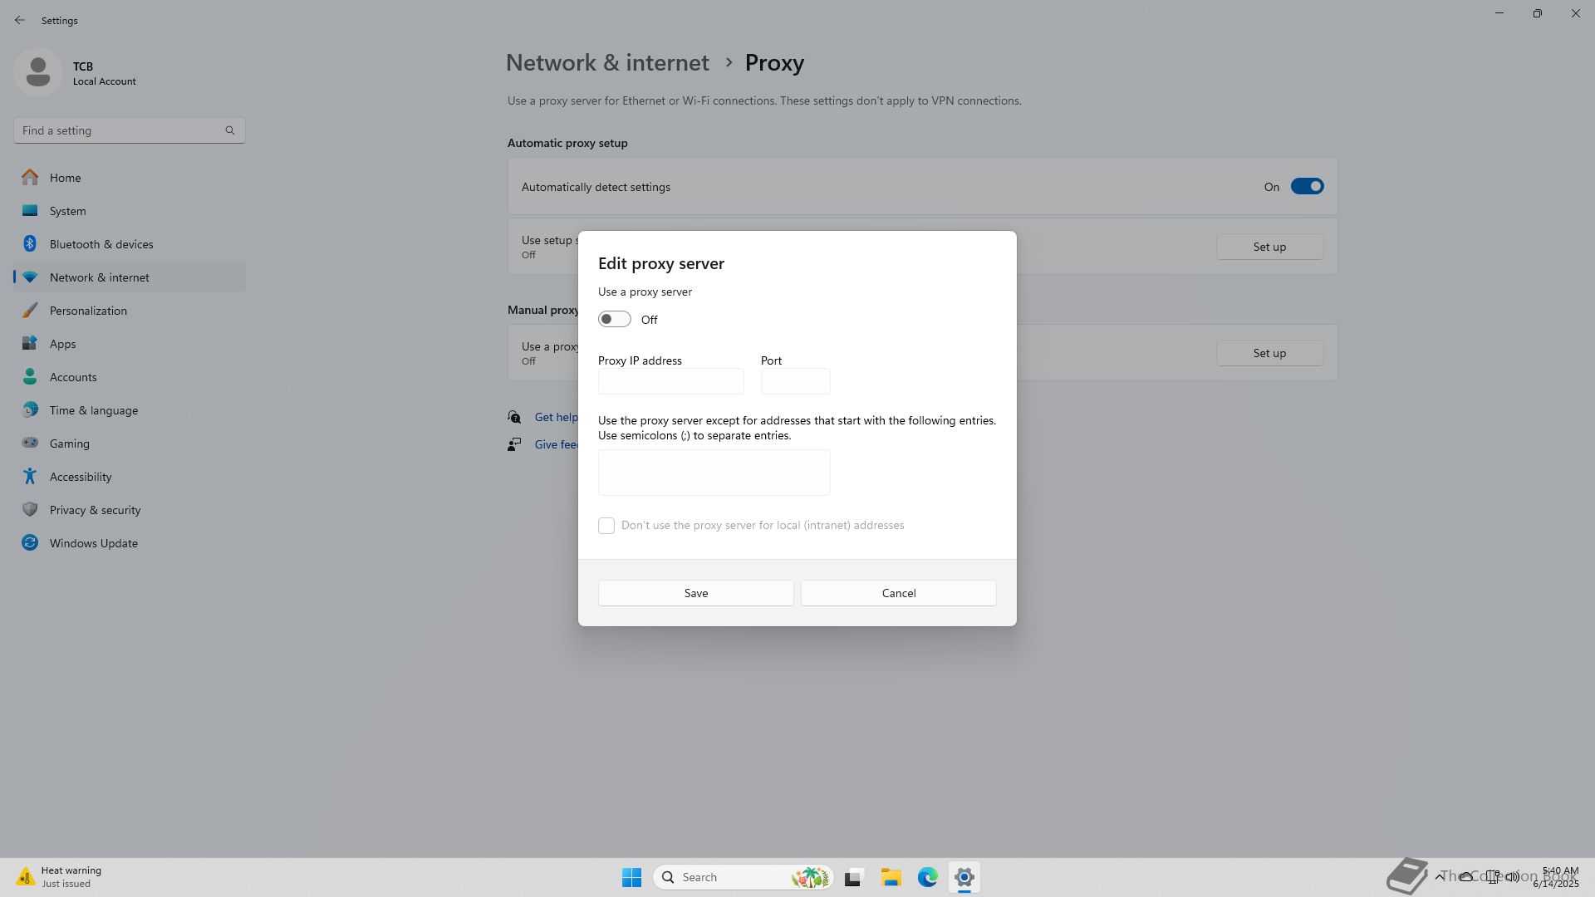Expand the system tray hidden icons chevron
The width and height of the screenshot is (1595, 897).
tap(1439, 876)
